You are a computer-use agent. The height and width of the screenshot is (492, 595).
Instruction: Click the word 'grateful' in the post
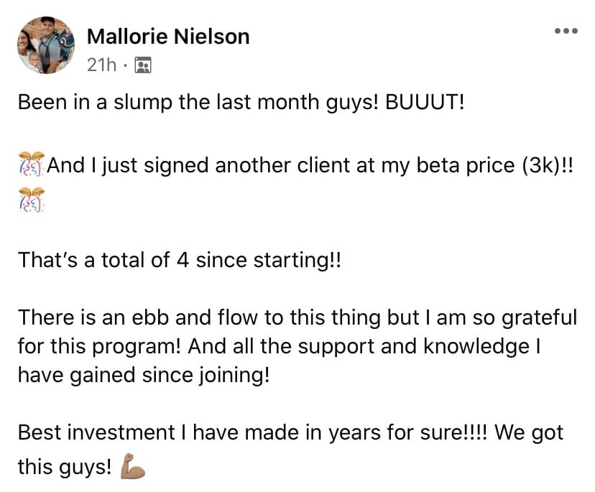[x=539, y=318]
